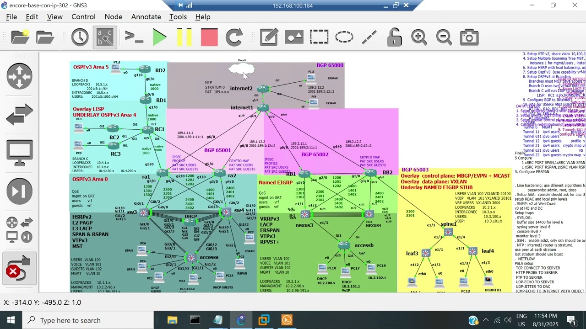Select multilayer switch sw4

[226, 212]
